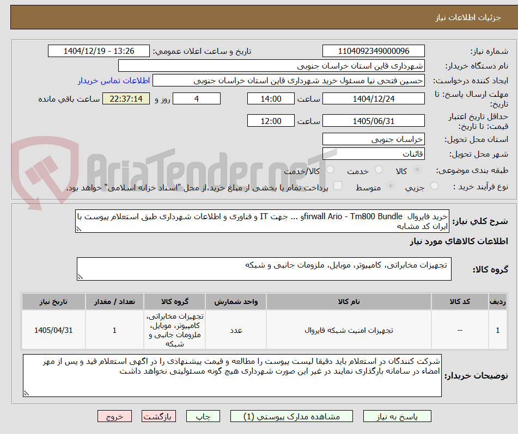Open مشاهده مدارک پیوستی (1) button

pos(291,416)
